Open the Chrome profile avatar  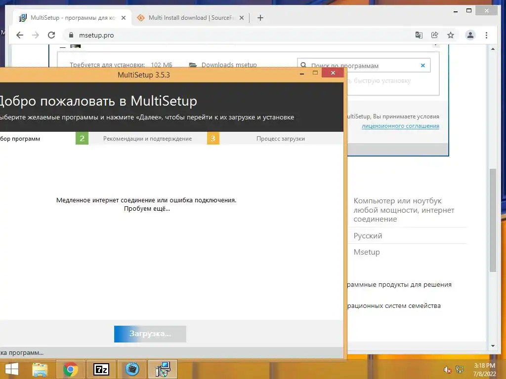pos(470,35)
